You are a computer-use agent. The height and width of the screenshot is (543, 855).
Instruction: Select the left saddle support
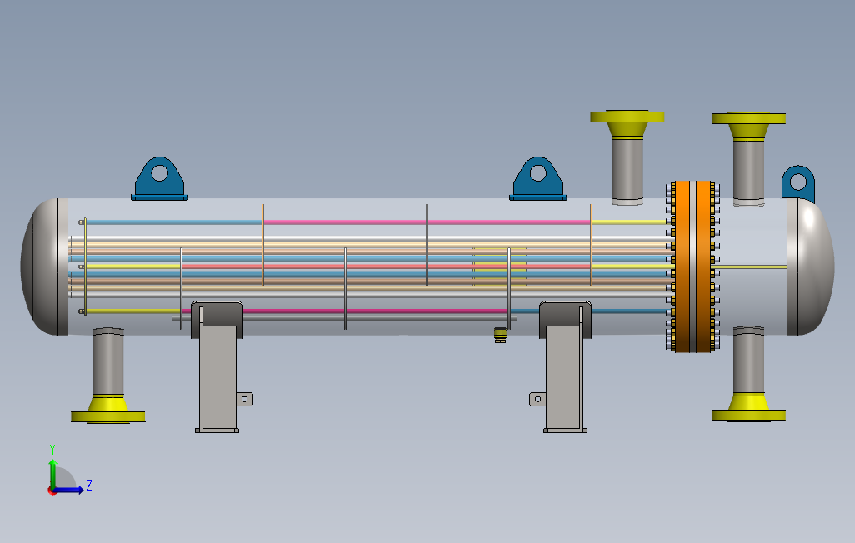tap(217, 366)
